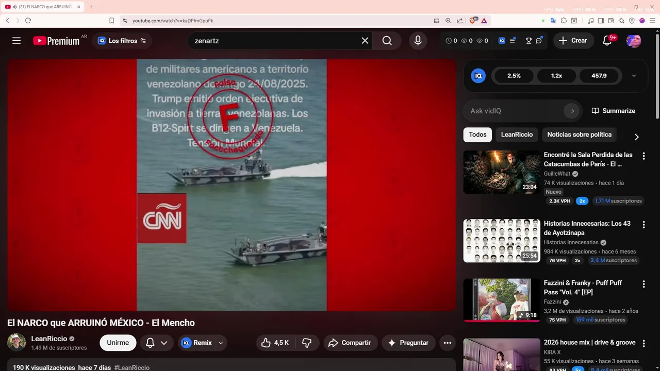Click the blue vidIQ square icon in header
The height and width of the screenshot is (371, 660).
[x=502, y=41]
